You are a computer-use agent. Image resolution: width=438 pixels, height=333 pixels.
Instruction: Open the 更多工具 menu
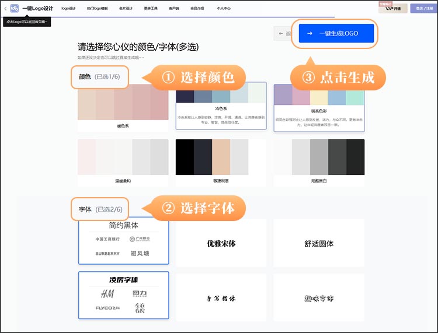pos(151,8)
